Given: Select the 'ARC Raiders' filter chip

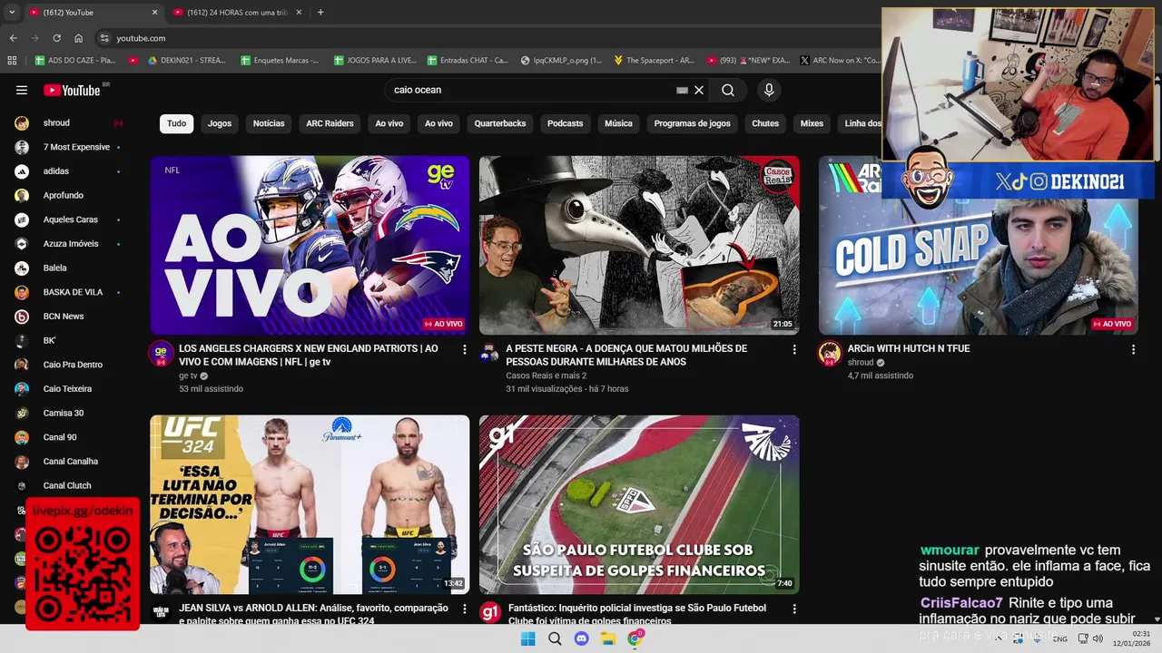Looking at the screenshot, I should click(x=330, y=123).
